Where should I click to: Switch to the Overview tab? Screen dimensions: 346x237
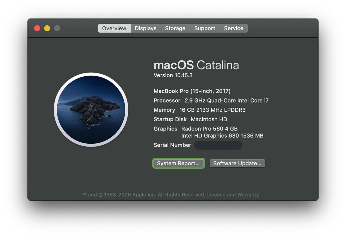click(114, 28)
